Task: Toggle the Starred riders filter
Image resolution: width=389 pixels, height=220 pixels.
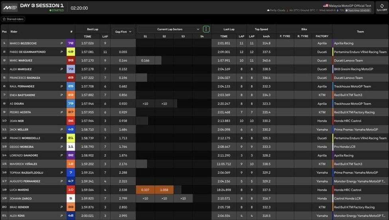Action: pos(13,19)
